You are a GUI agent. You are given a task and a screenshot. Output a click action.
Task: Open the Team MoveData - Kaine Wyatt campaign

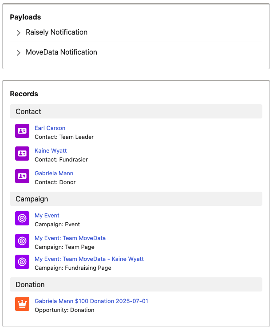(89, 259)
